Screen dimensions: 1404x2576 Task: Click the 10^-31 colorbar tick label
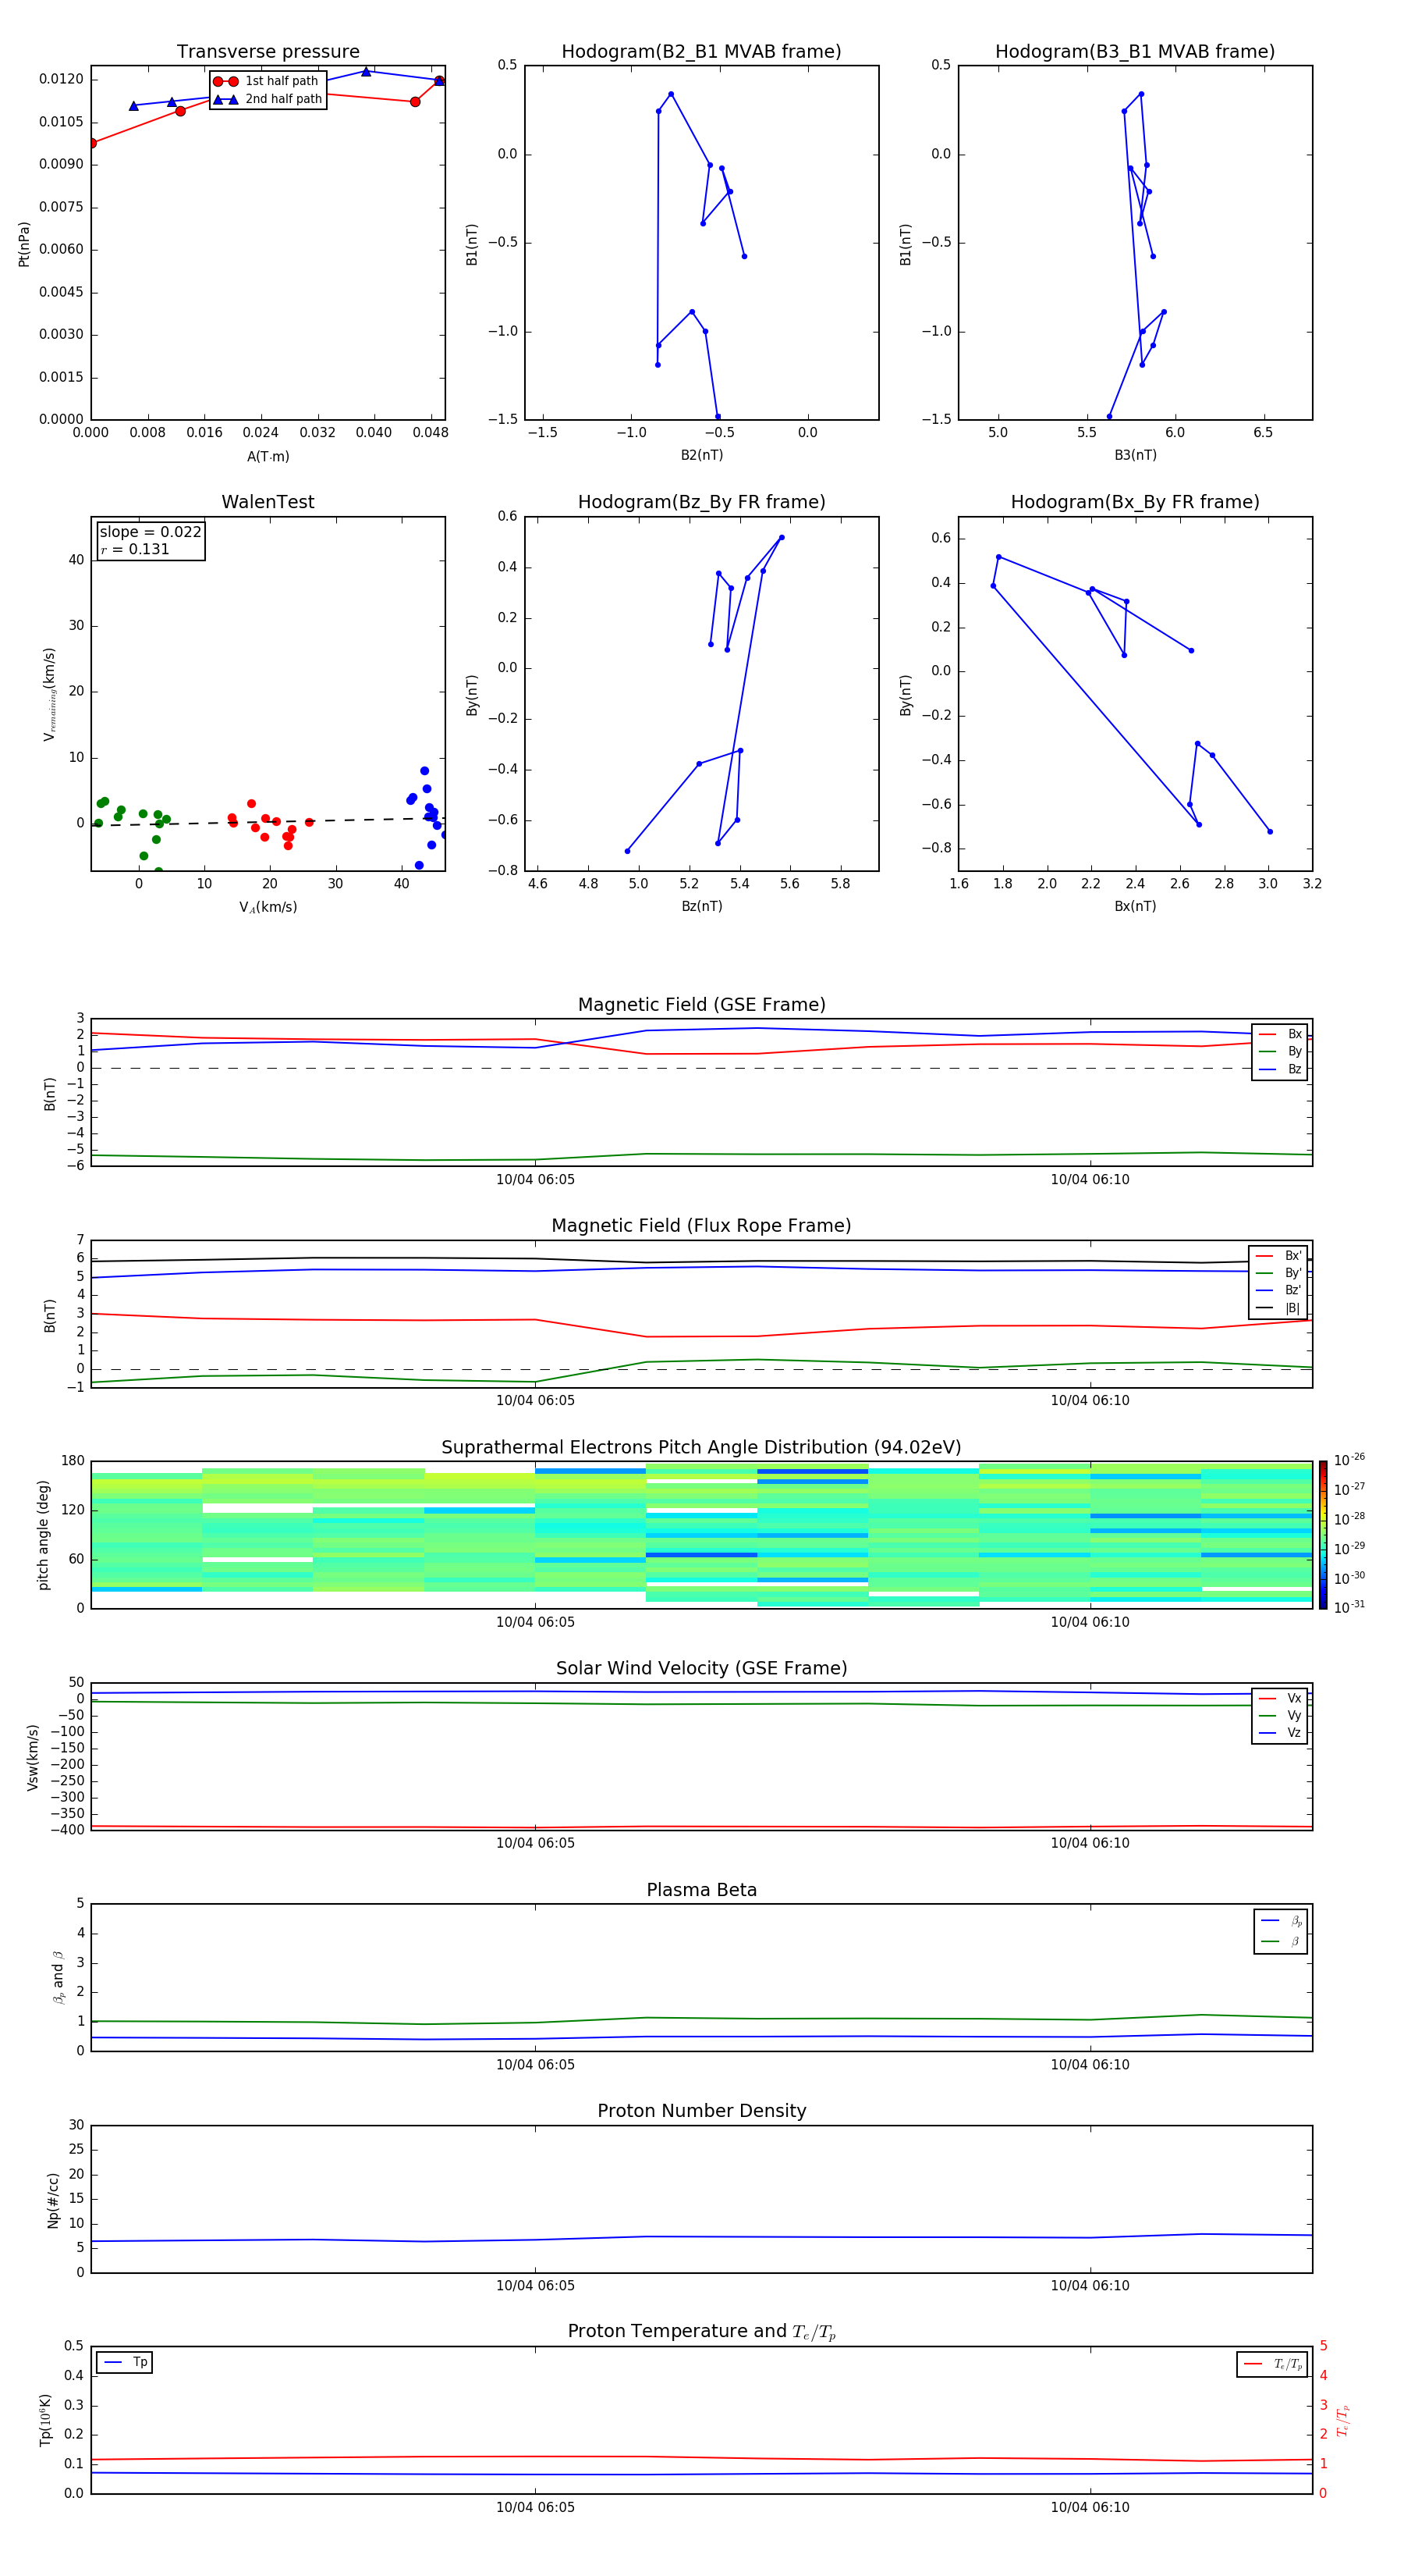point(1349,1608)
